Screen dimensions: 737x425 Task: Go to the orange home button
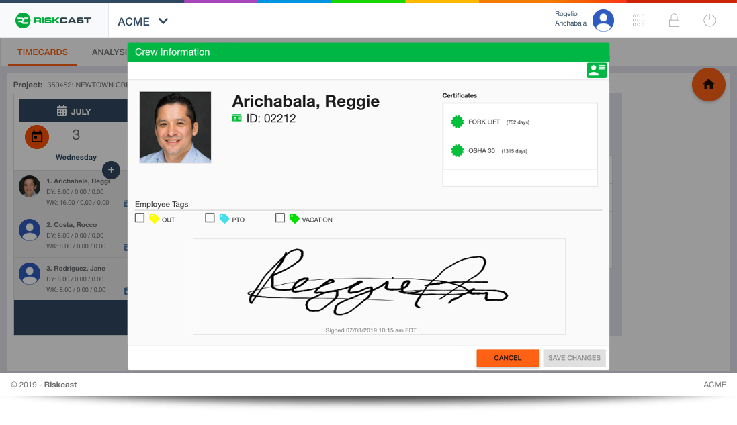708,85
